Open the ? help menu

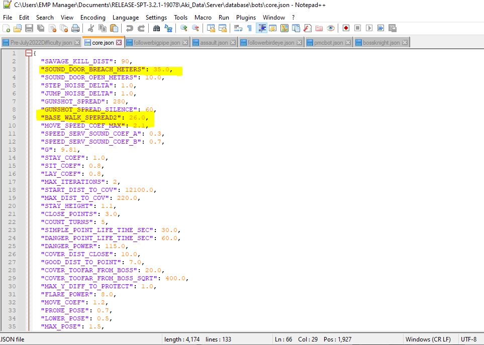tap(293, 18)
